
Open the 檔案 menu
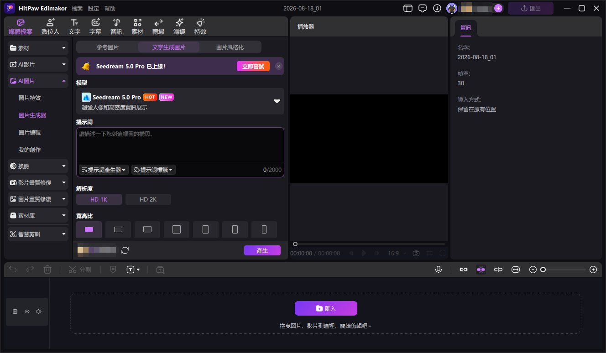[x=77, y=8]
